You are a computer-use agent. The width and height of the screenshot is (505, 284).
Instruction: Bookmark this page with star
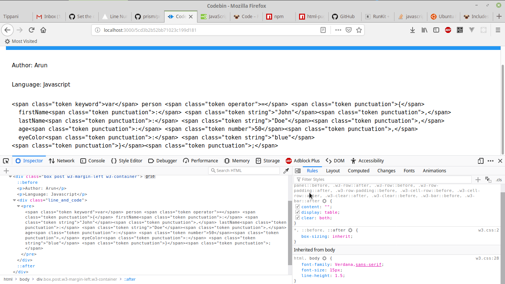pyautogui.click(x=359, y=30)
